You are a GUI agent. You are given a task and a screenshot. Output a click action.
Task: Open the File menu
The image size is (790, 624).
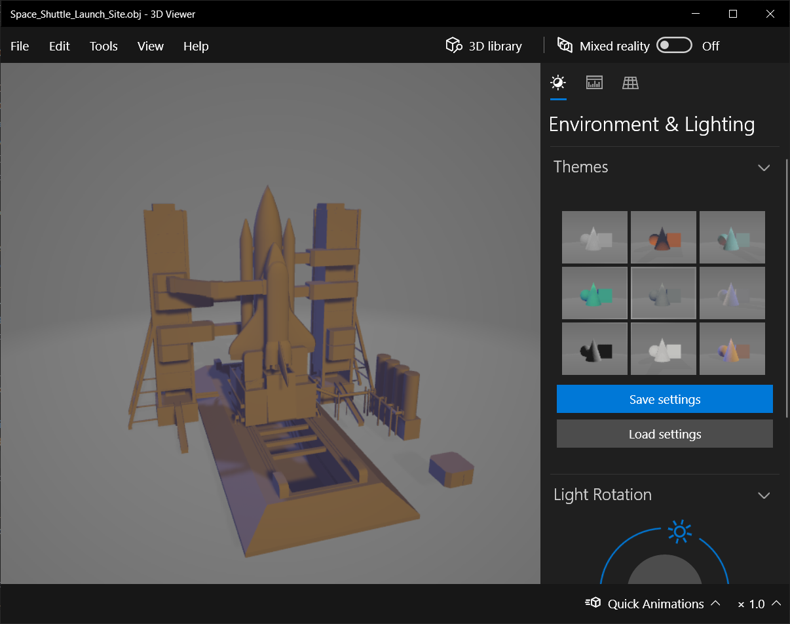point(20,46)
